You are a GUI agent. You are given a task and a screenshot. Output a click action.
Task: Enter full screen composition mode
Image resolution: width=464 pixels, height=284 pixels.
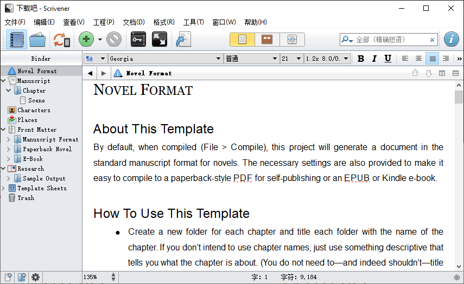coord(160,40)
